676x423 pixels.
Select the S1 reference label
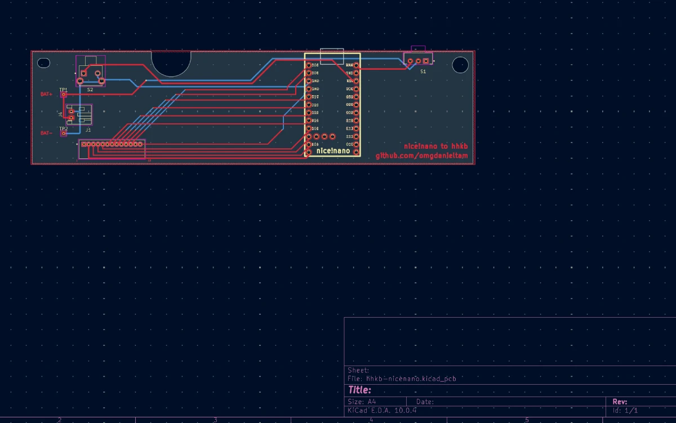tap(423, 72)
